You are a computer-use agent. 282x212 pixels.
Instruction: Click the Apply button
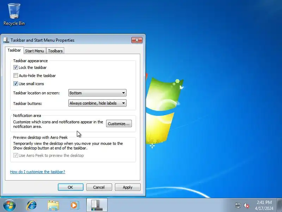pyautogui.click(x=128, y=187)
